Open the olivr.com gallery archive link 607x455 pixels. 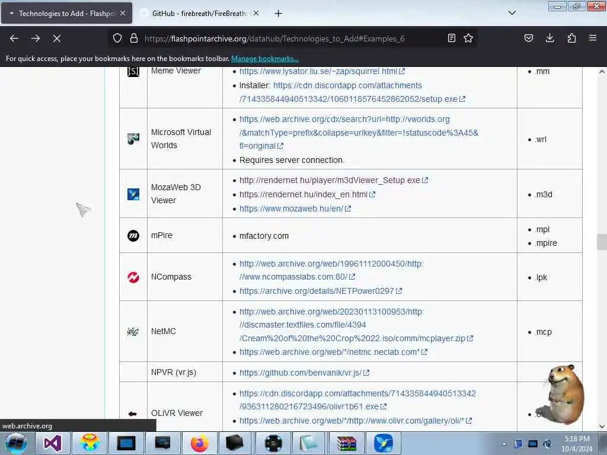coord(355,421)
